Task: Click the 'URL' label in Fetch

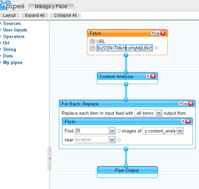Action: pyautogui.click(x=101, y=41)
